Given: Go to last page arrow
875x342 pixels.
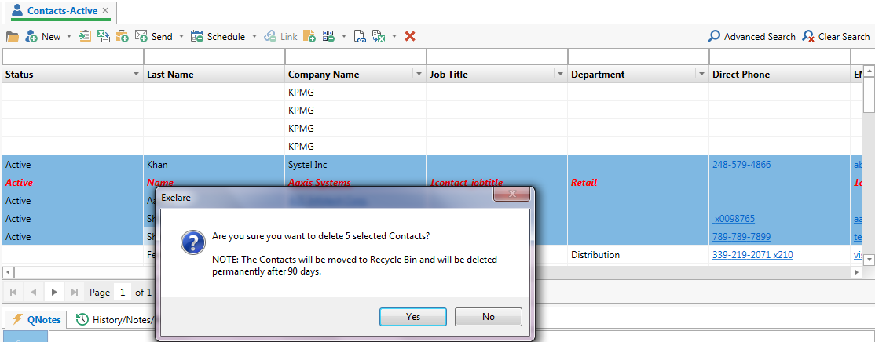Looking at the screenshot, I should 74,292.
